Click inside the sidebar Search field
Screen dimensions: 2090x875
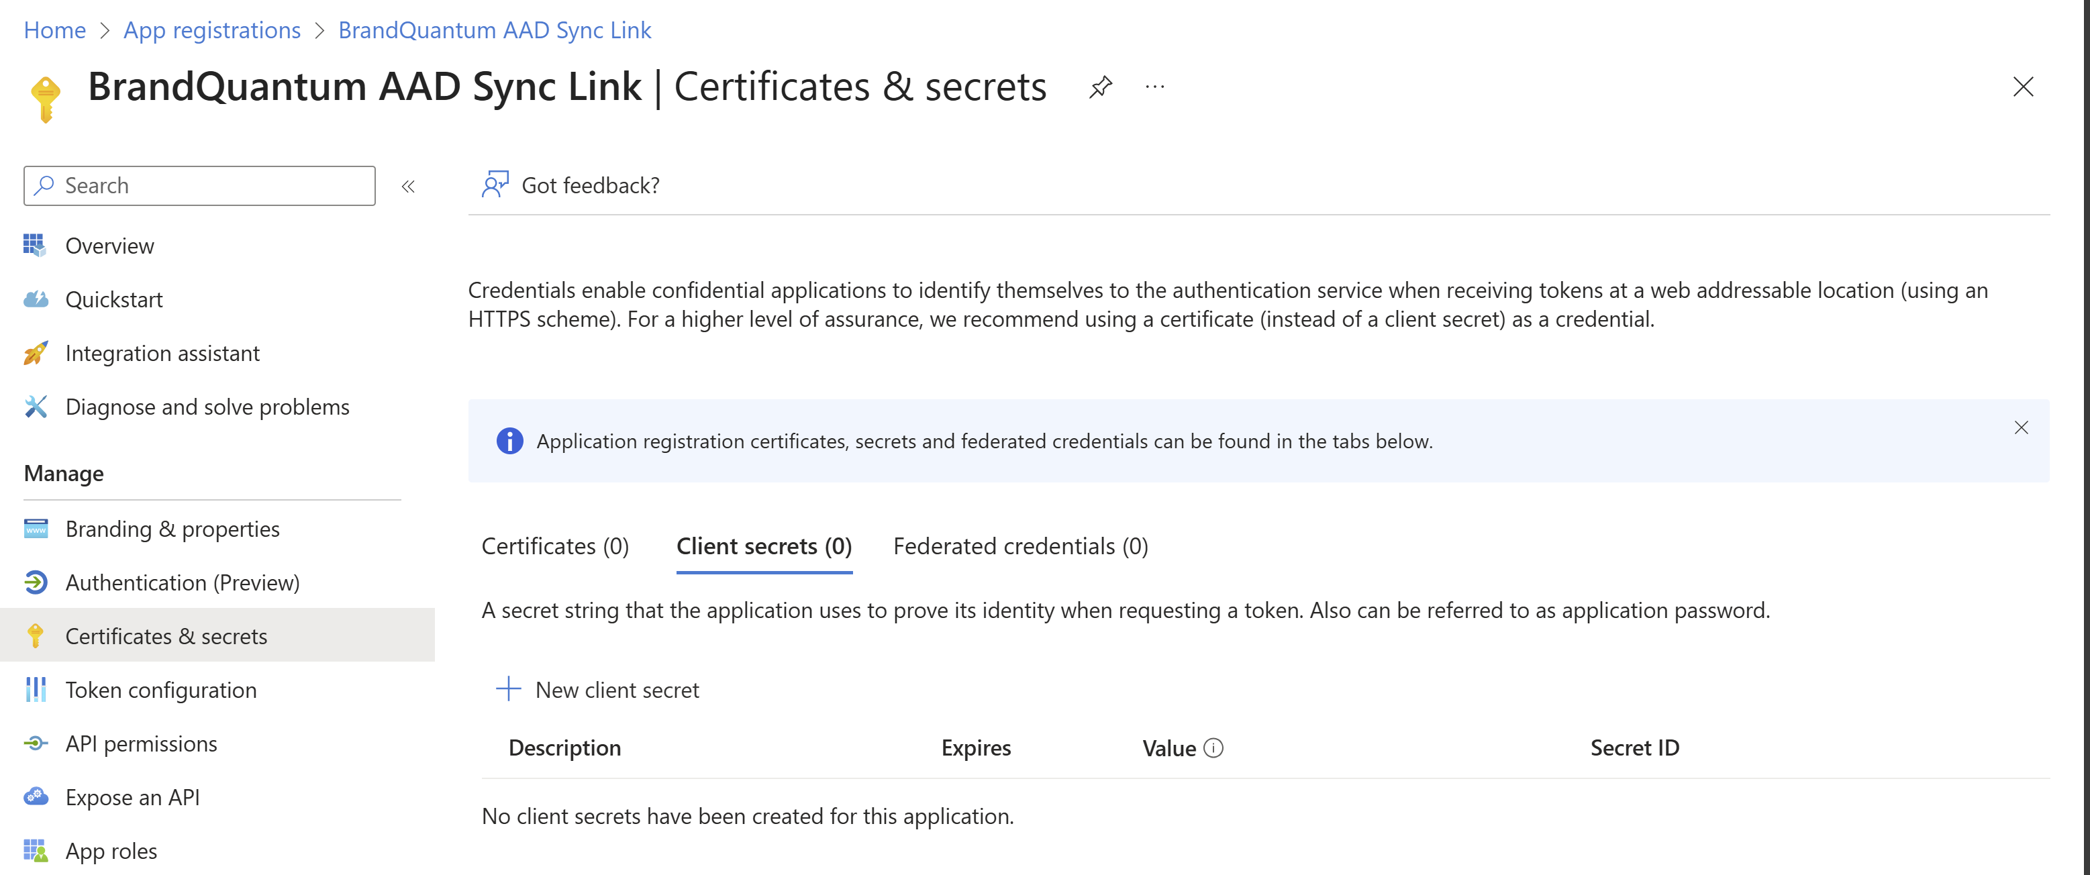[x=199, y=186]
